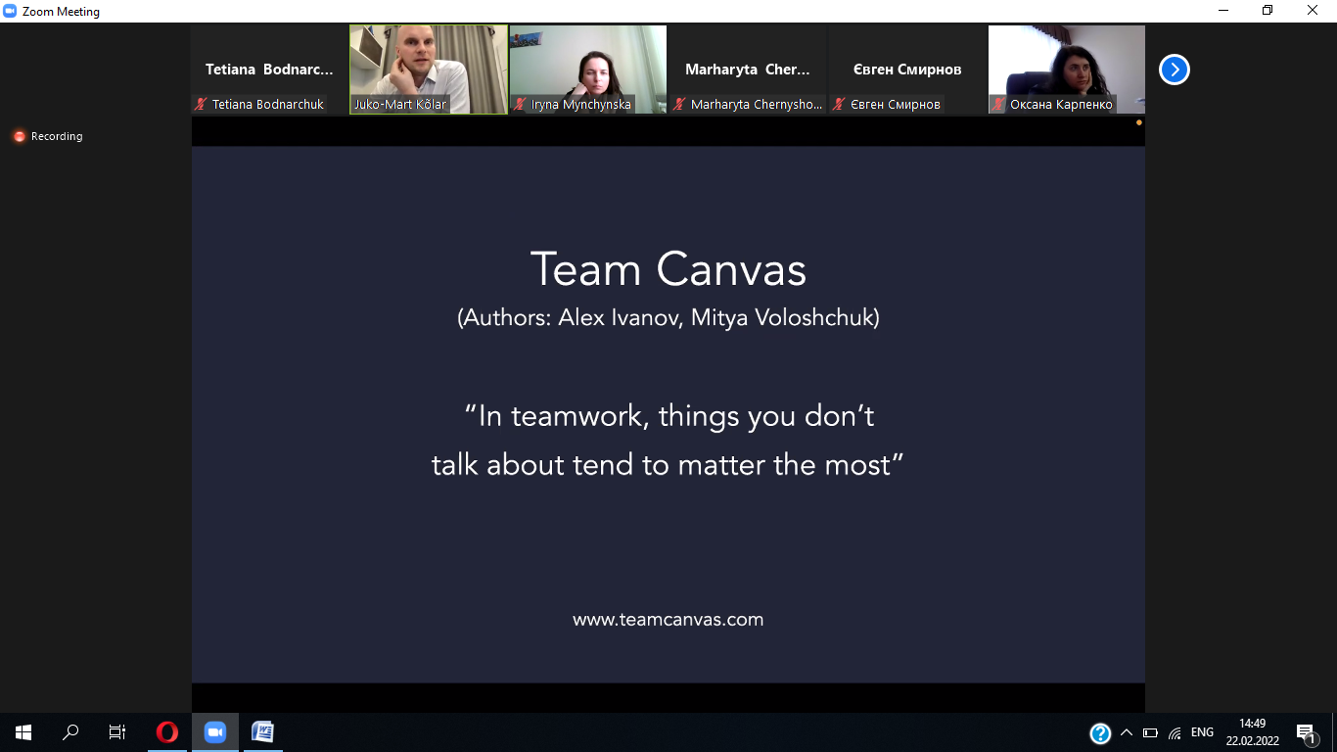Open the Windows Start menu
Image resolution: width=1337 pixels, height=752 pixels.
pyautogui.click(x=23, y=731)
